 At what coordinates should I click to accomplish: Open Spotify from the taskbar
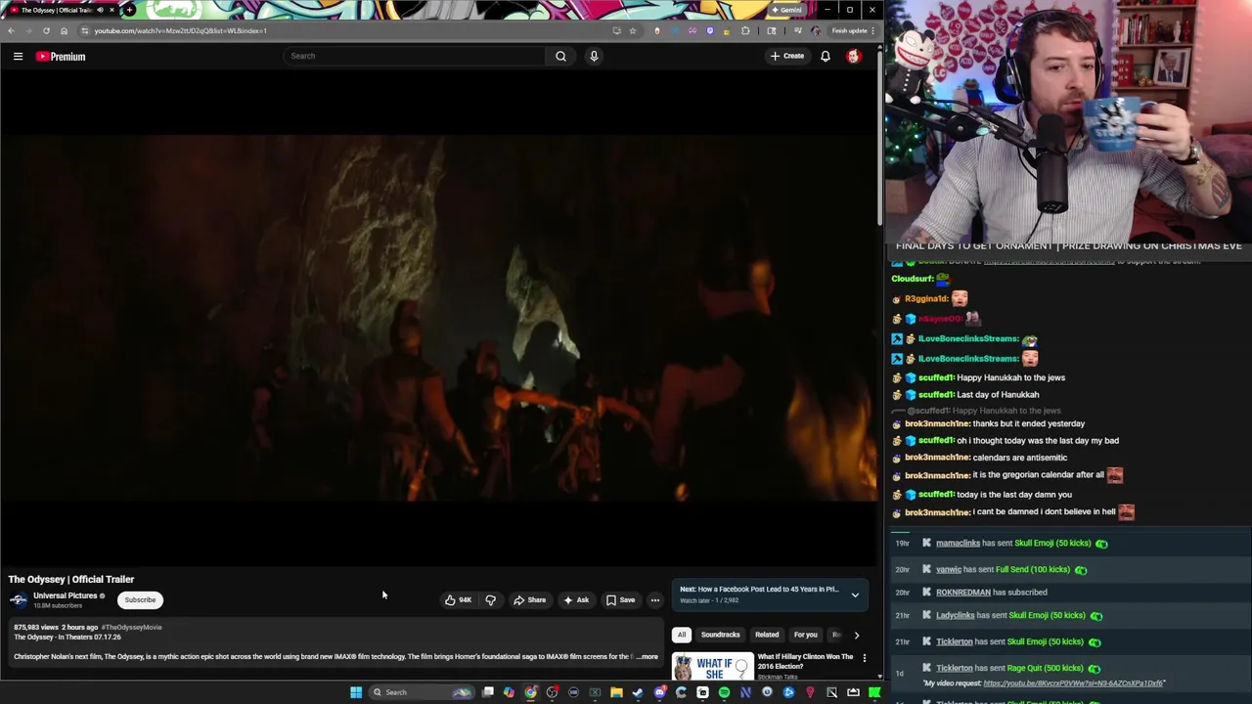(724, 692)
